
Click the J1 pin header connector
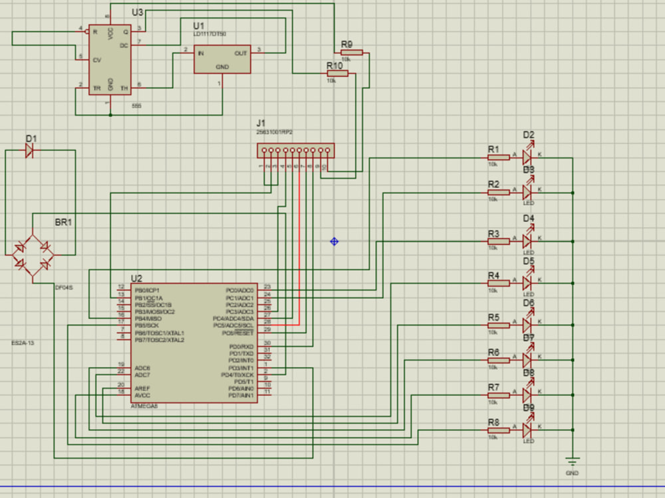click(x=296, y=150)
